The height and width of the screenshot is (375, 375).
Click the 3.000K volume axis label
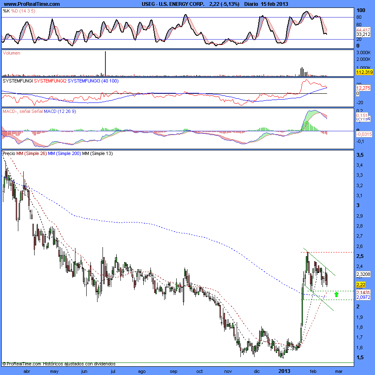click(363, 52)
